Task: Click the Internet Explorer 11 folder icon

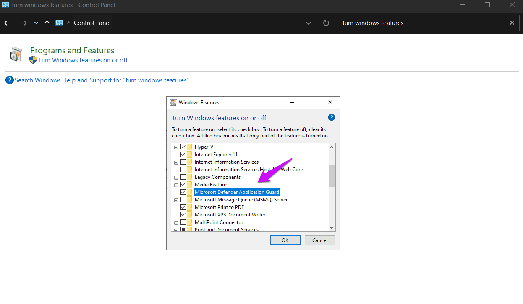Action: [x=190, y=155]
